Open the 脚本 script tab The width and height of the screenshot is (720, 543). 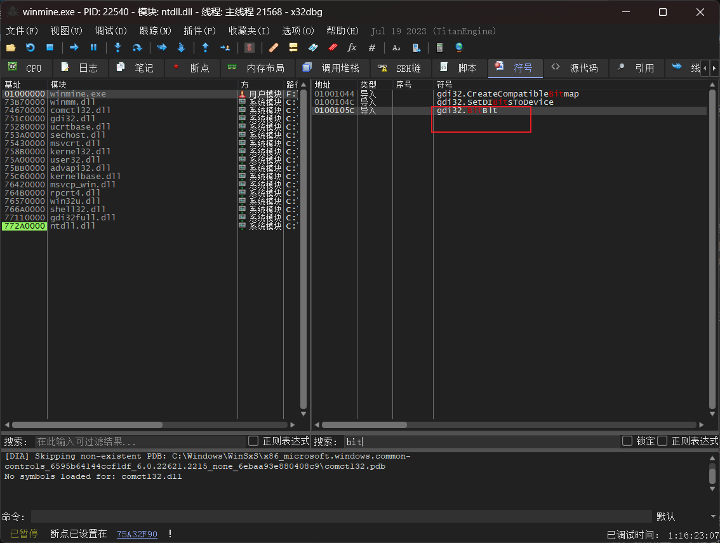460,68
